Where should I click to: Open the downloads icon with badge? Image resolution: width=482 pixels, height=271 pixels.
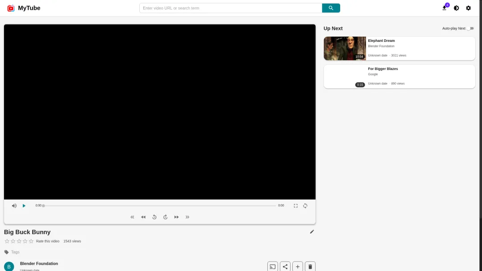(x=445, y=8)
